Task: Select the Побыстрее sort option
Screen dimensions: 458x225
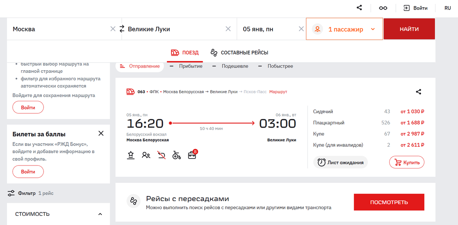Action: [x=281, y=66]
